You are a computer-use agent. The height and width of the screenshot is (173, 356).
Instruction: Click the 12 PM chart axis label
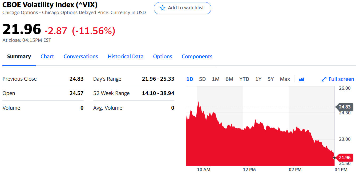(249, 170)
